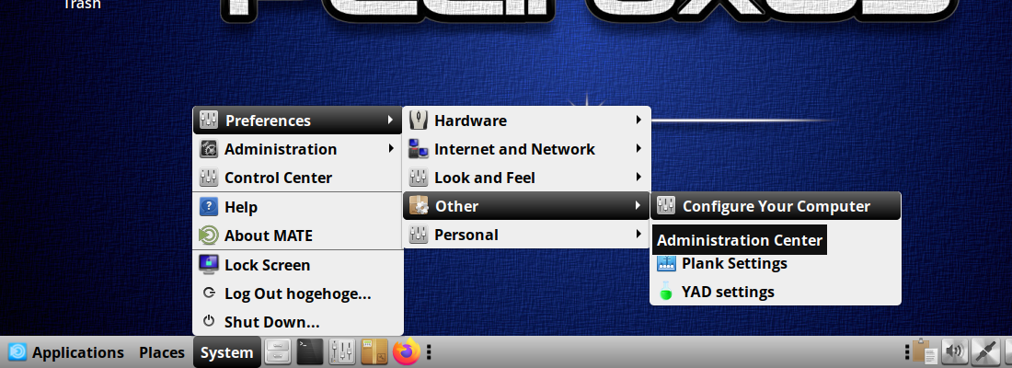The width and height of the screenshot is (1012, 368).
Task: Open the Help entry with question-mark icon
Action: tap(297, 207)
